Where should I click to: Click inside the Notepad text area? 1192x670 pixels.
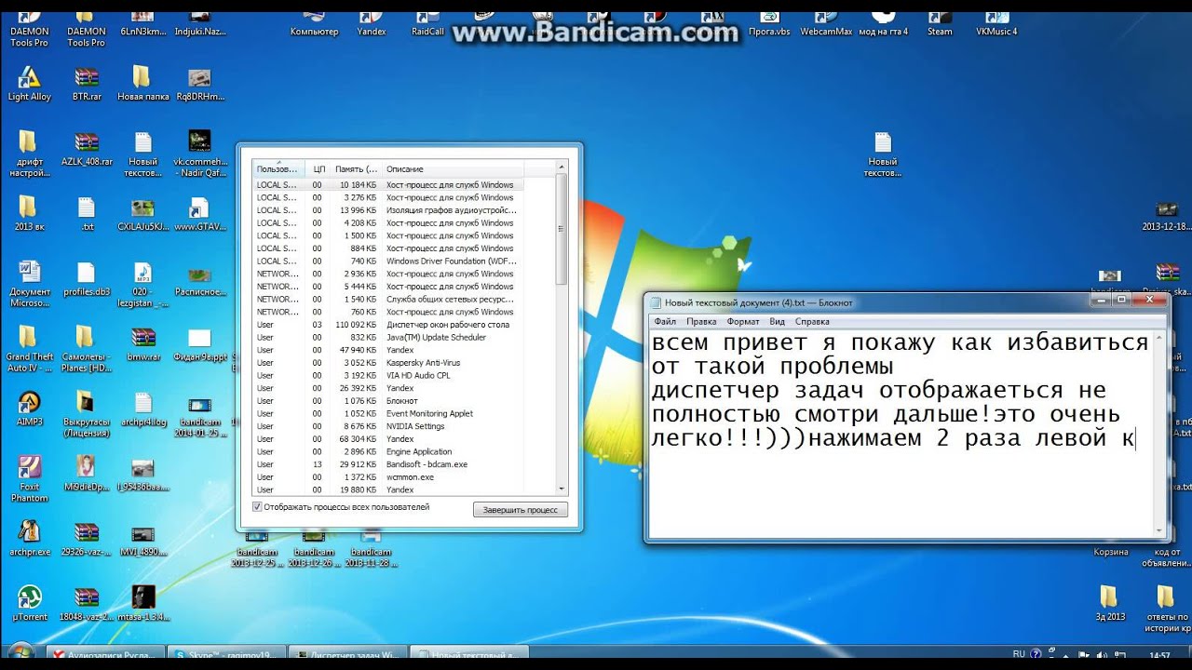click(x=901, y=433)
